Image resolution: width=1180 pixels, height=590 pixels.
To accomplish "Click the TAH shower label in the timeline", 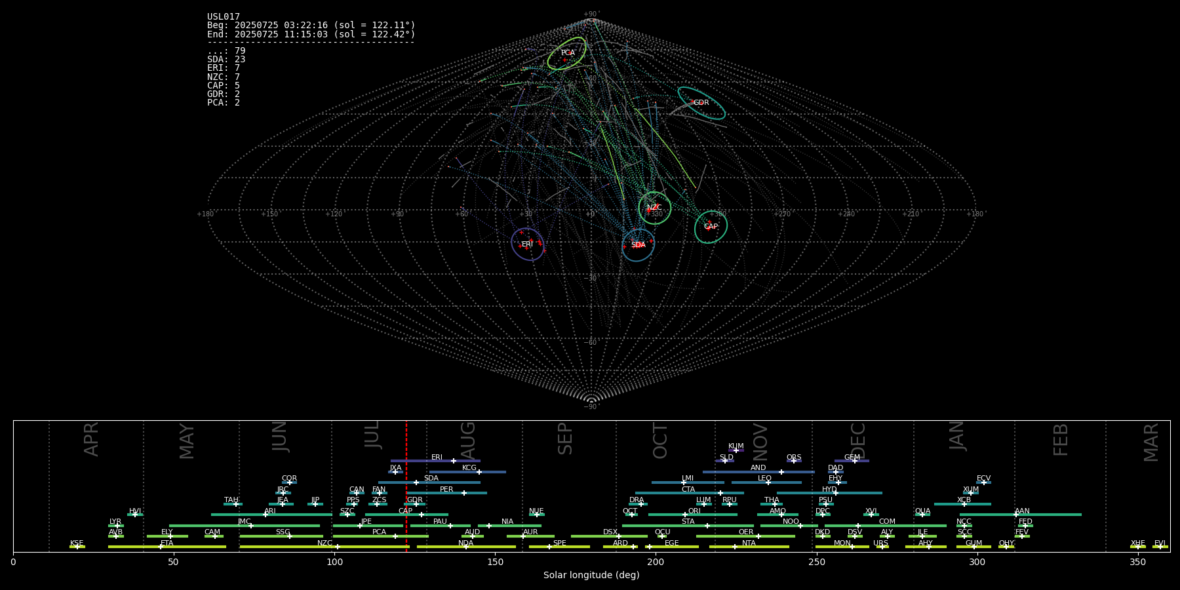I will pos(231,500).
